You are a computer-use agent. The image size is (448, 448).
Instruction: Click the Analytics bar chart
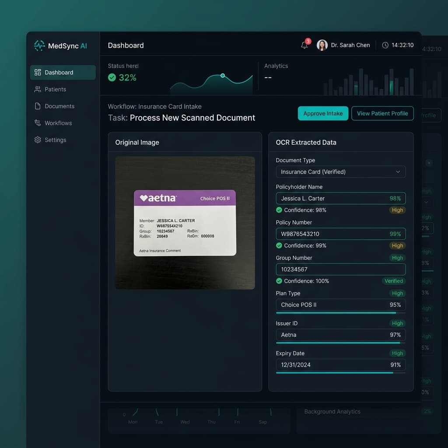[368, 81]
